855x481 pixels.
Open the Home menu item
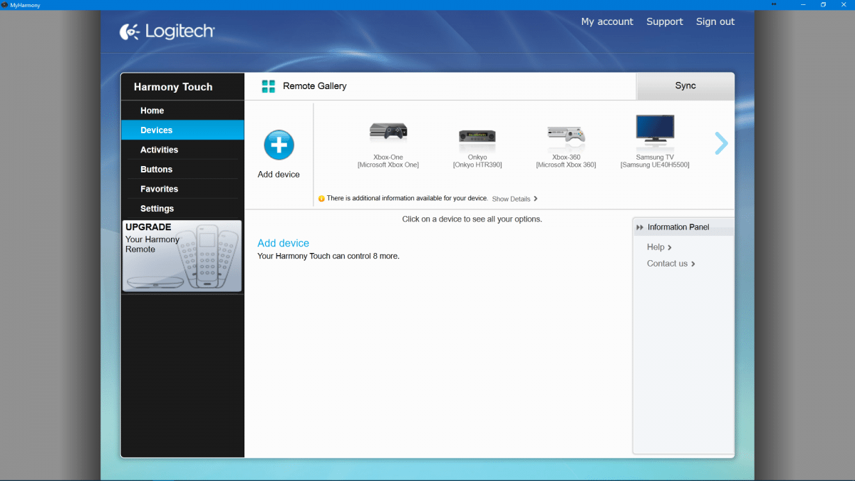[182, 110]
